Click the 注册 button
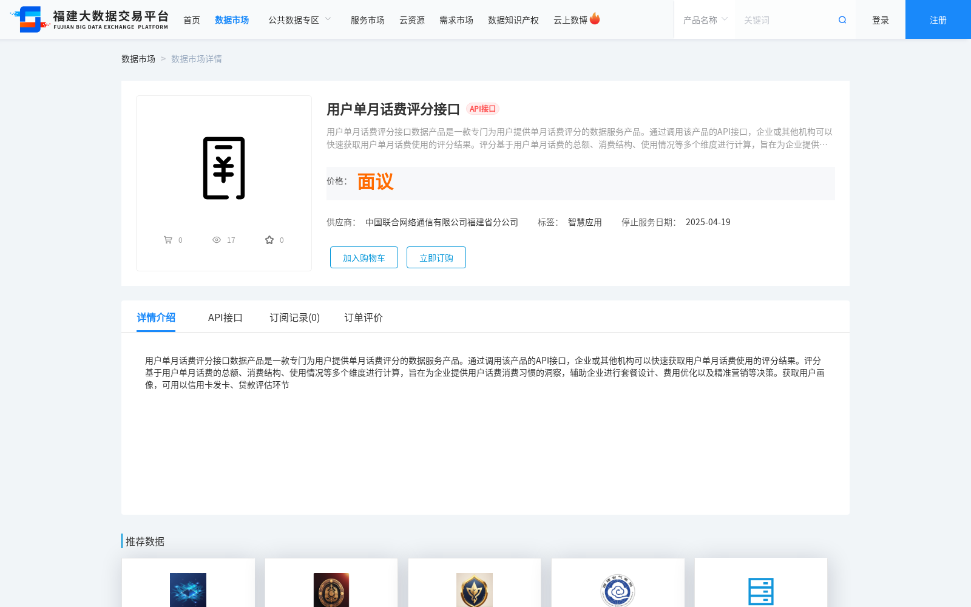Viewport: 971px width, 607px height. pos(937,19)
